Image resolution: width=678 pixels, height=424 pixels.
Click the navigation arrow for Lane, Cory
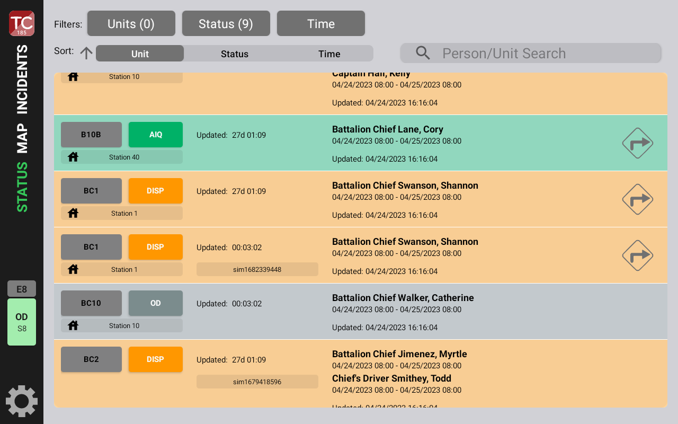coord(637,143)
